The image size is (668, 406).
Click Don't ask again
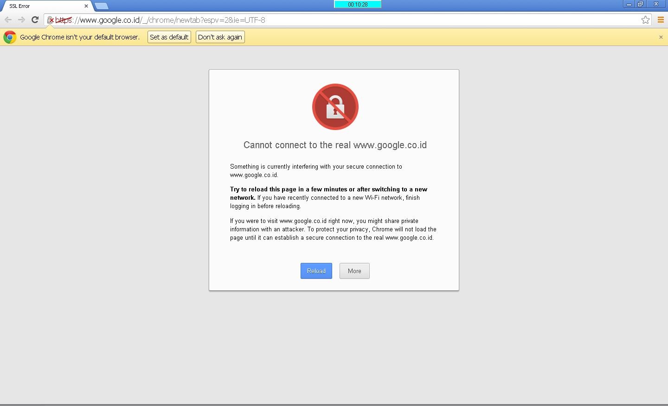(x=220, y=37)
